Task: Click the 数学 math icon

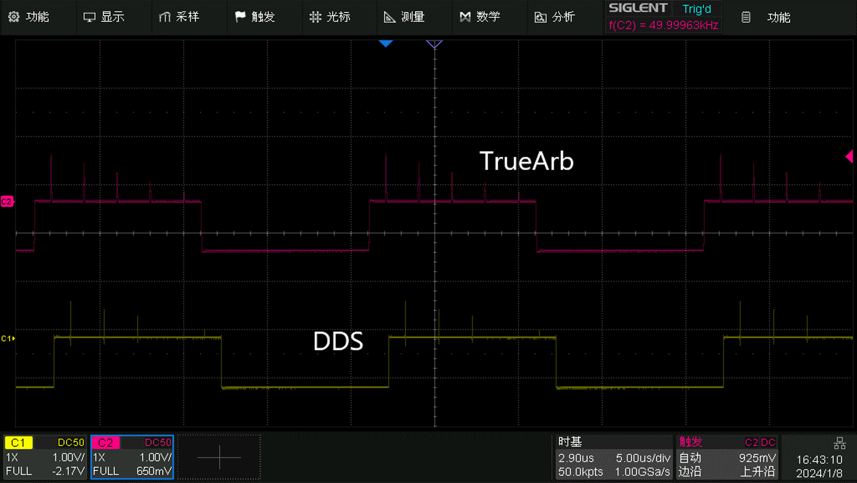Action: coord(465,17)
